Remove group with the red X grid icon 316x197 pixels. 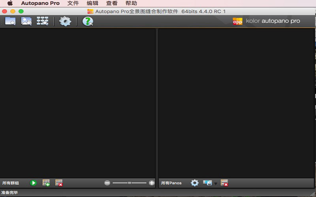click(x=59, y=183)
